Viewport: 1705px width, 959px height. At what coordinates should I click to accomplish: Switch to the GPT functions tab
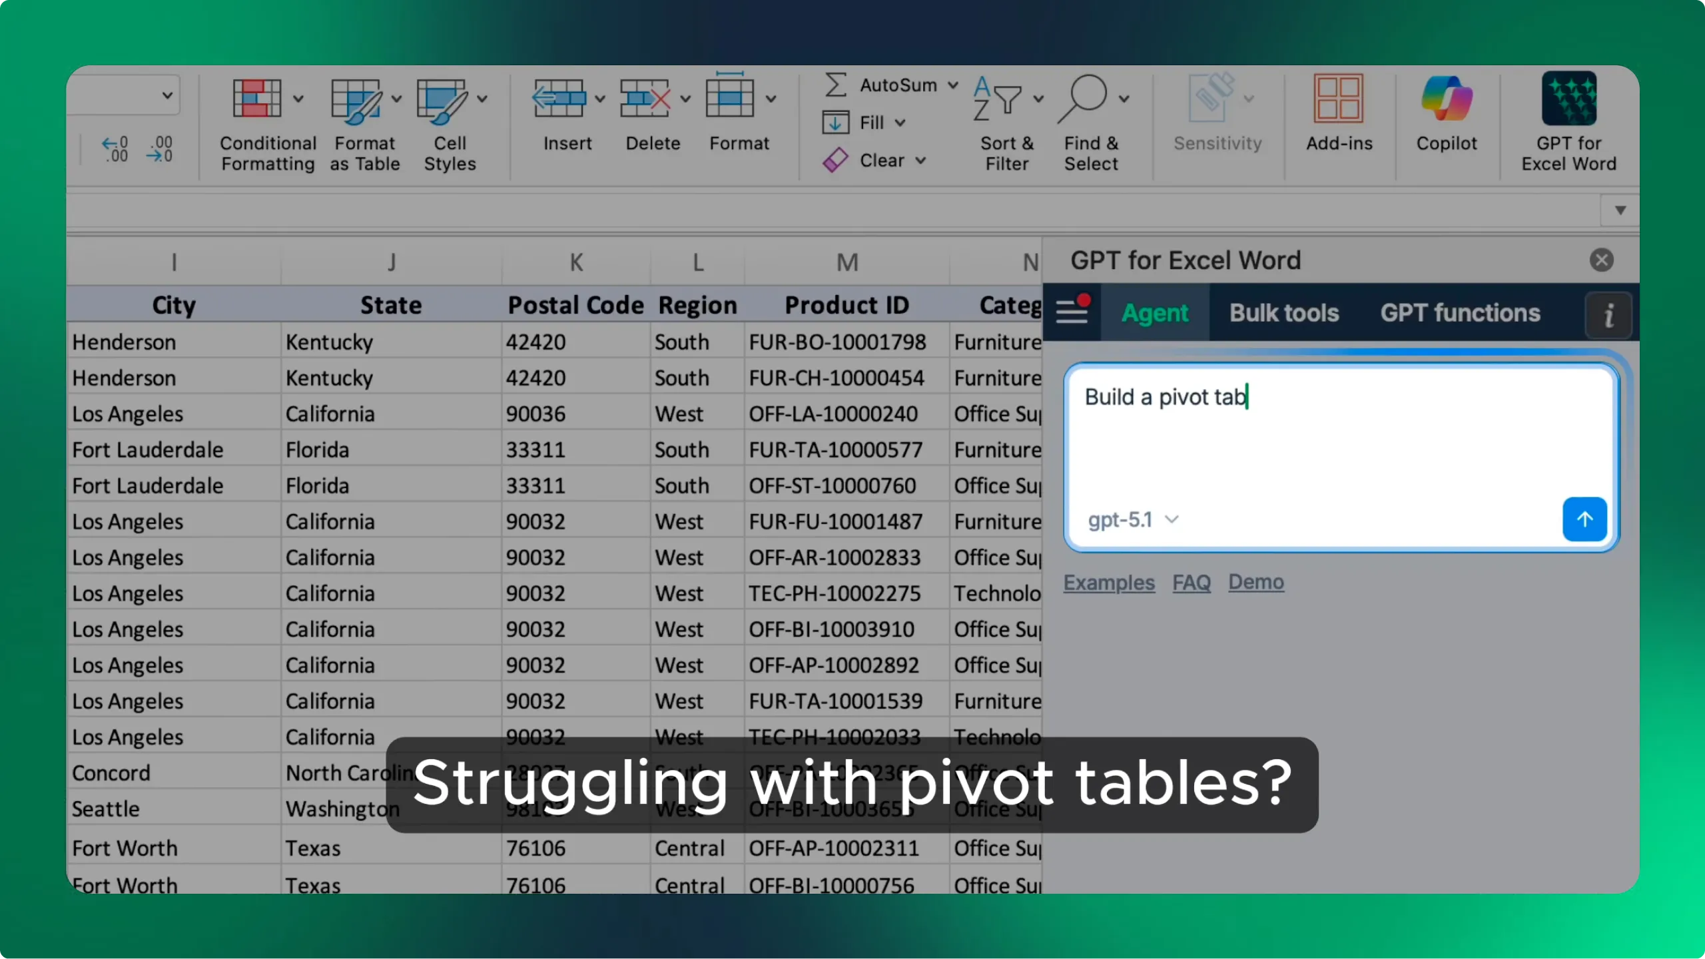[x=1460, y=313]
